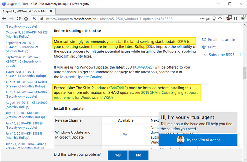
Task: Open September 11, 2018—KB4457144 Monthly Rollup
Action: click(26, 74)
